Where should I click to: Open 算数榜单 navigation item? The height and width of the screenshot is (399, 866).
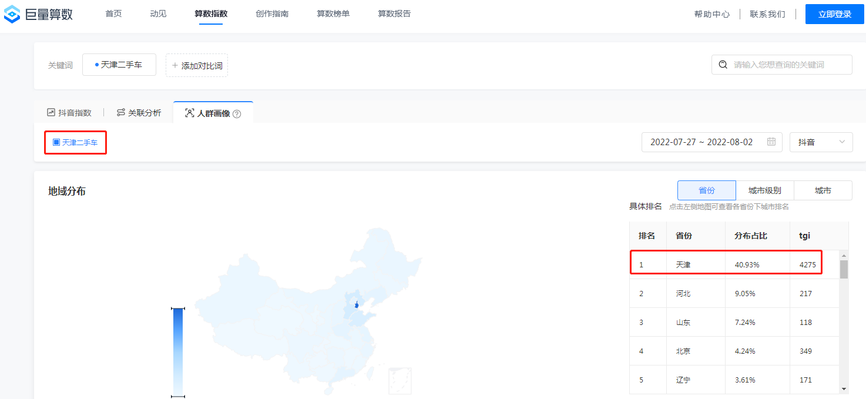[x=333, y=14]
